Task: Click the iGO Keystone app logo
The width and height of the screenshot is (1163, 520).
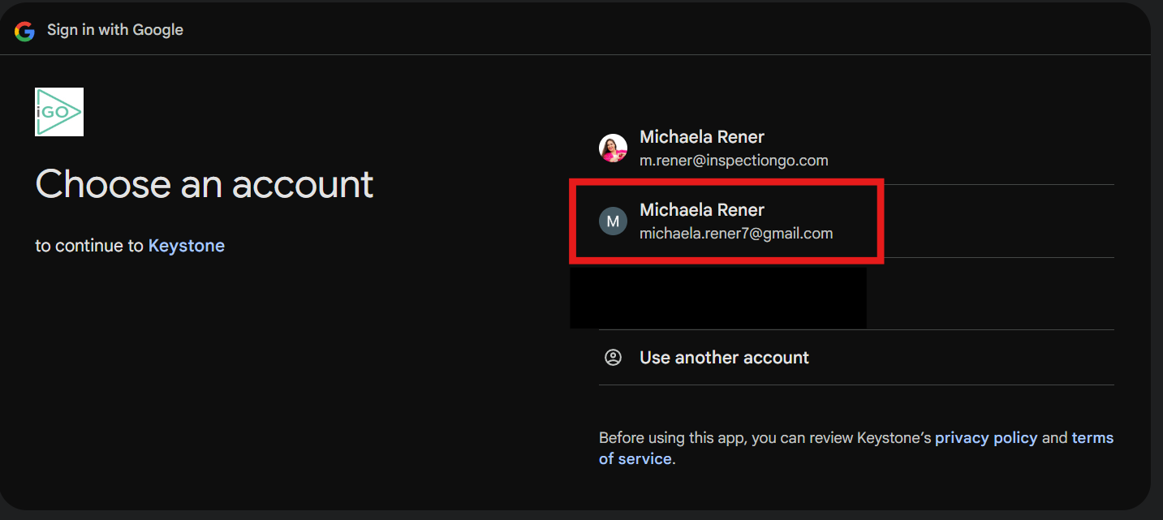Action: (59, 112)
